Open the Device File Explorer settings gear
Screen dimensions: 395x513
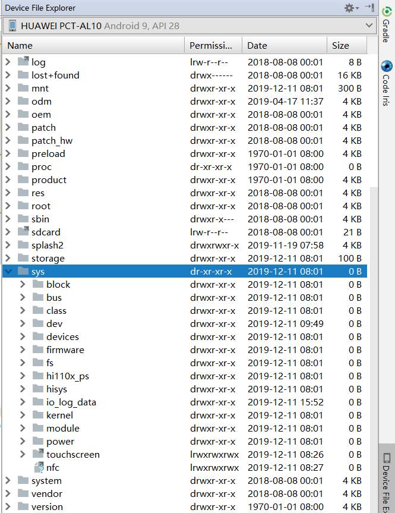pos(349,8)
